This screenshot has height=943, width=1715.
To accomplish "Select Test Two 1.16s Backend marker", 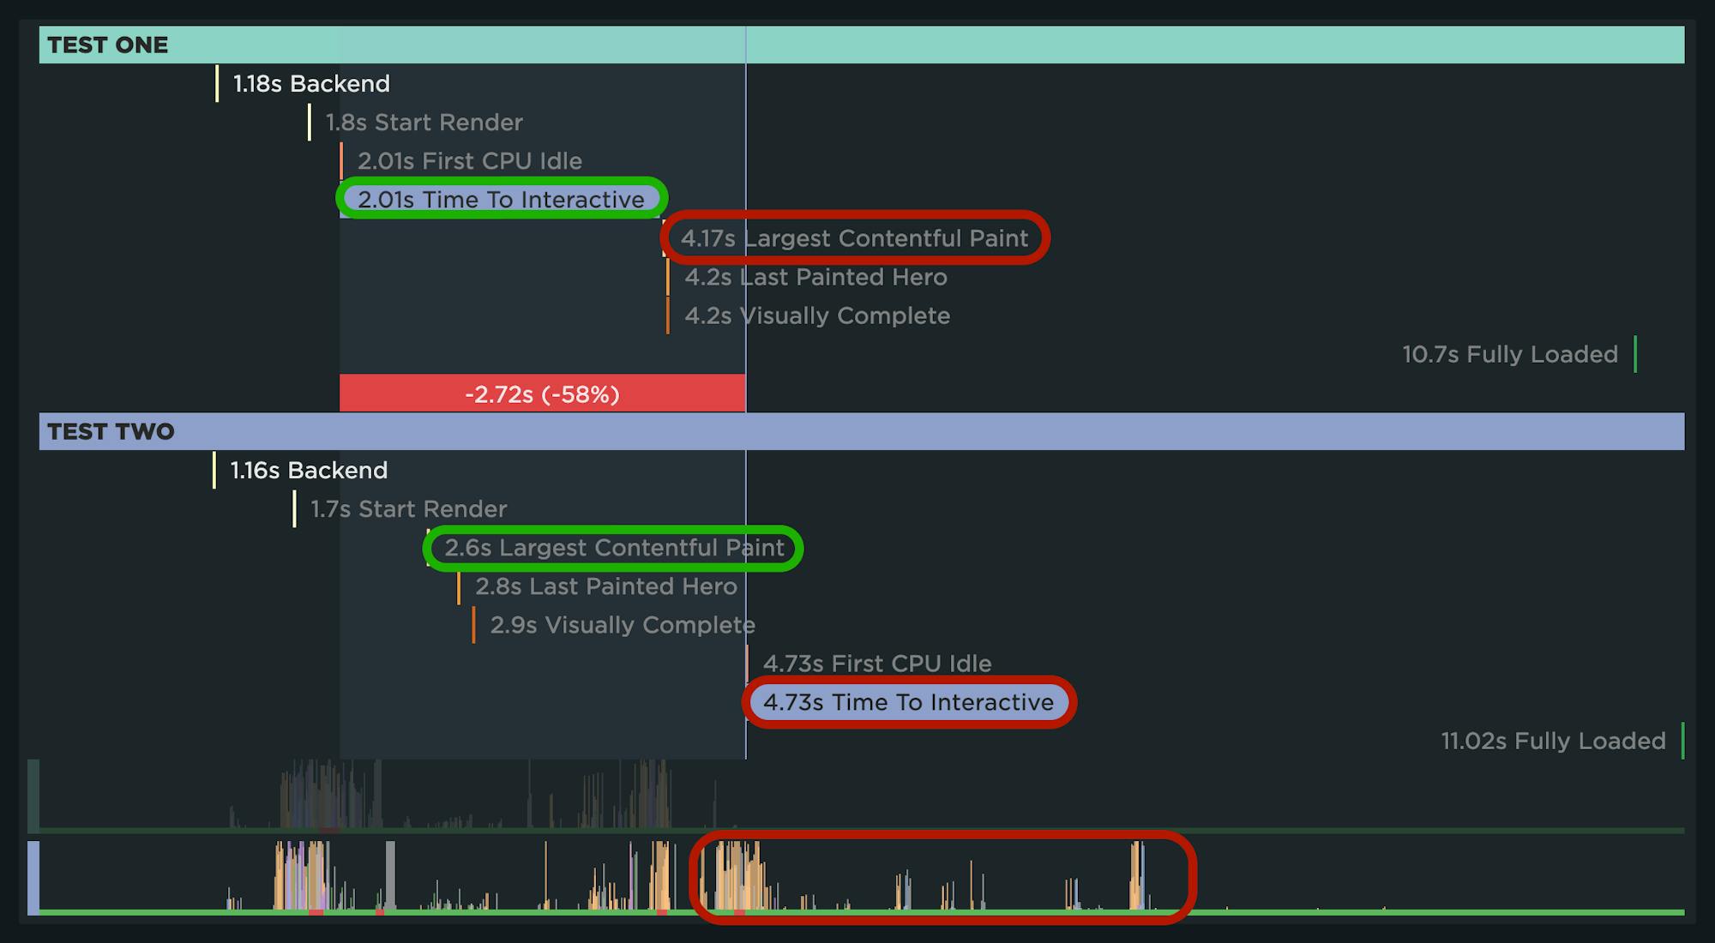I will click(309, 471).
